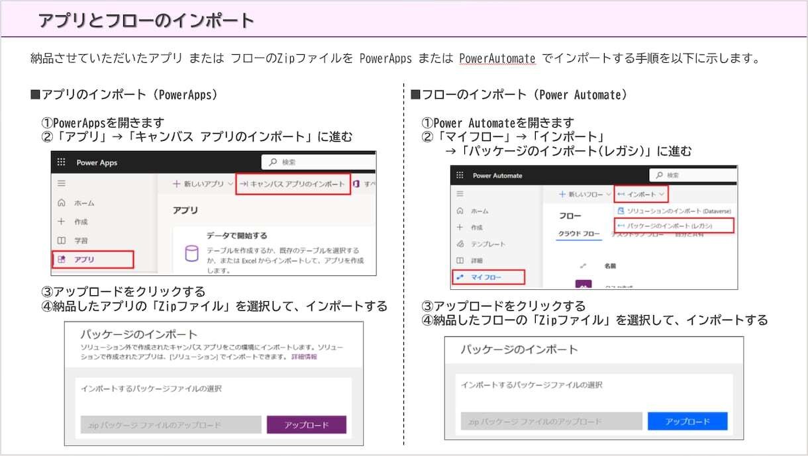Open ホーム home icon in Power Apps sidebar
This screenshot has height=456, width=808.
click(62, 203)
